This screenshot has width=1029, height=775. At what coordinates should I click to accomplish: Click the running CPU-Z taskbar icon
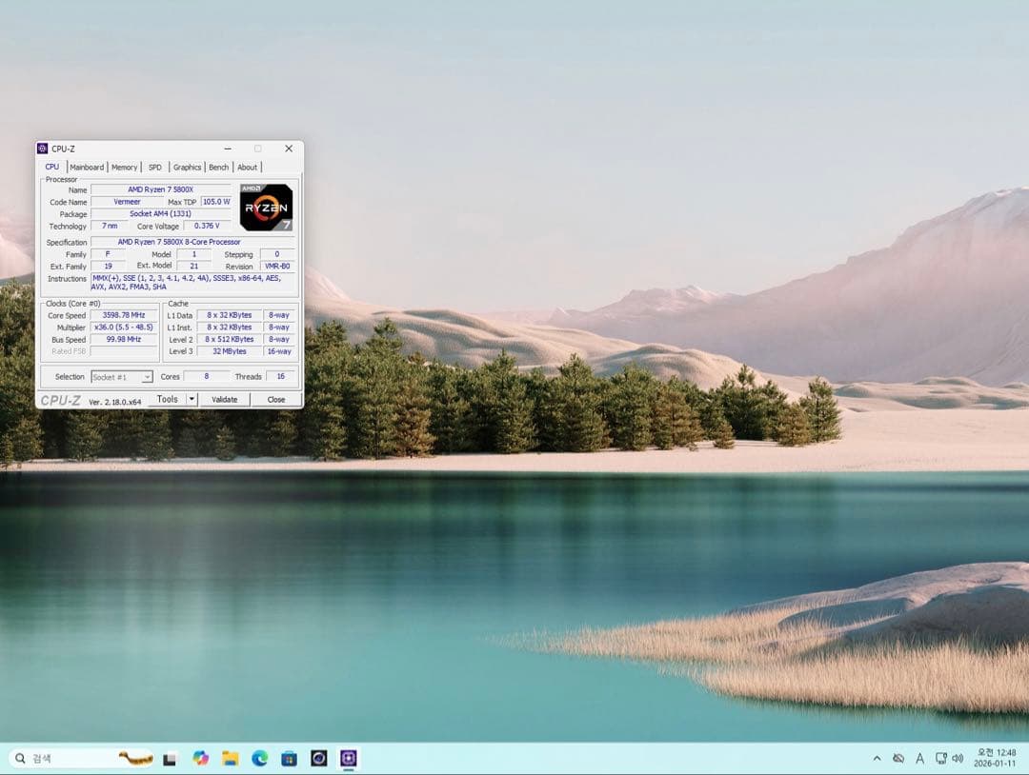(348, 758)
